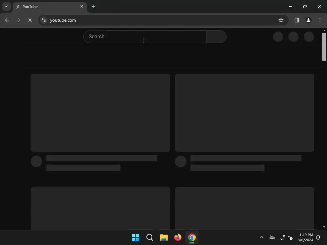Click the page vertical scrollbar thumb
Screen dimensions: 327x245
[x=324, y=47]
